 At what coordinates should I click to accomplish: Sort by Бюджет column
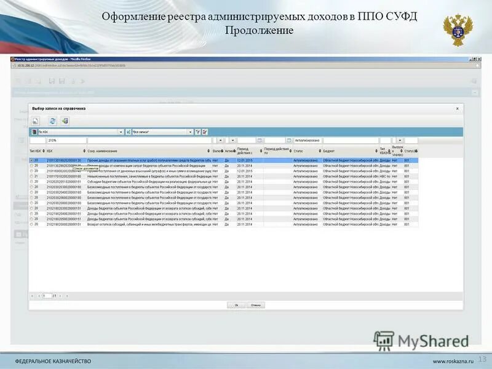pos(376,151)
